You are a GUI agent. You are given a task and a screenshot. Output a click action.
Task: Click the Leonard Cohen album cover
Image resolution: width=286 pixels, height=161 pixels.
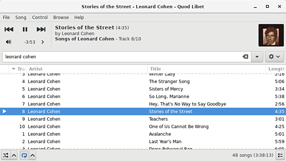pos(271,35)
